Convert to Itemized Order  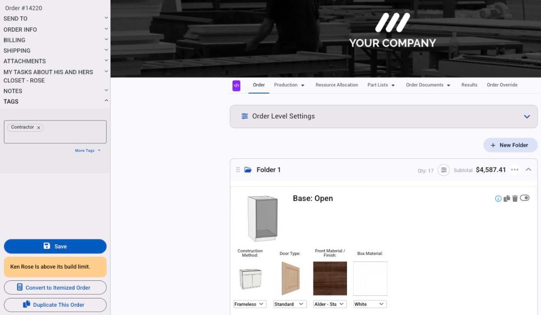pyautogui.click(x=55, y=287)
